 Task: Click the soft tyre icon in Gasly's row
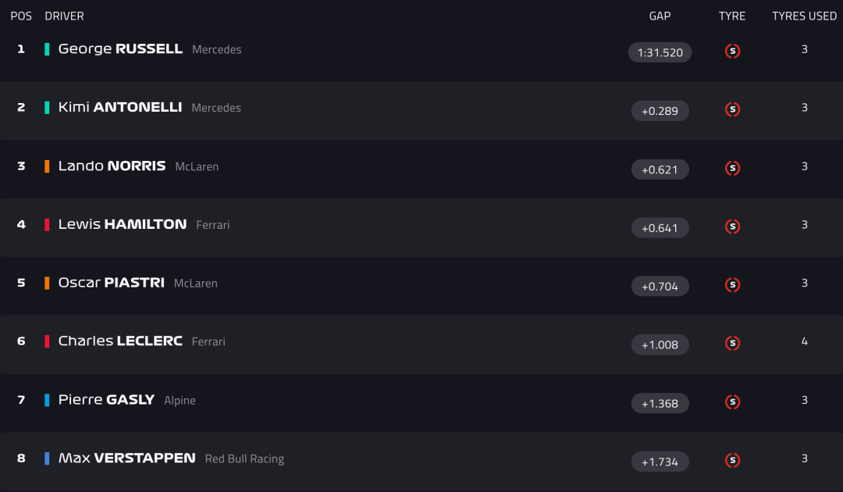point(732,402)
